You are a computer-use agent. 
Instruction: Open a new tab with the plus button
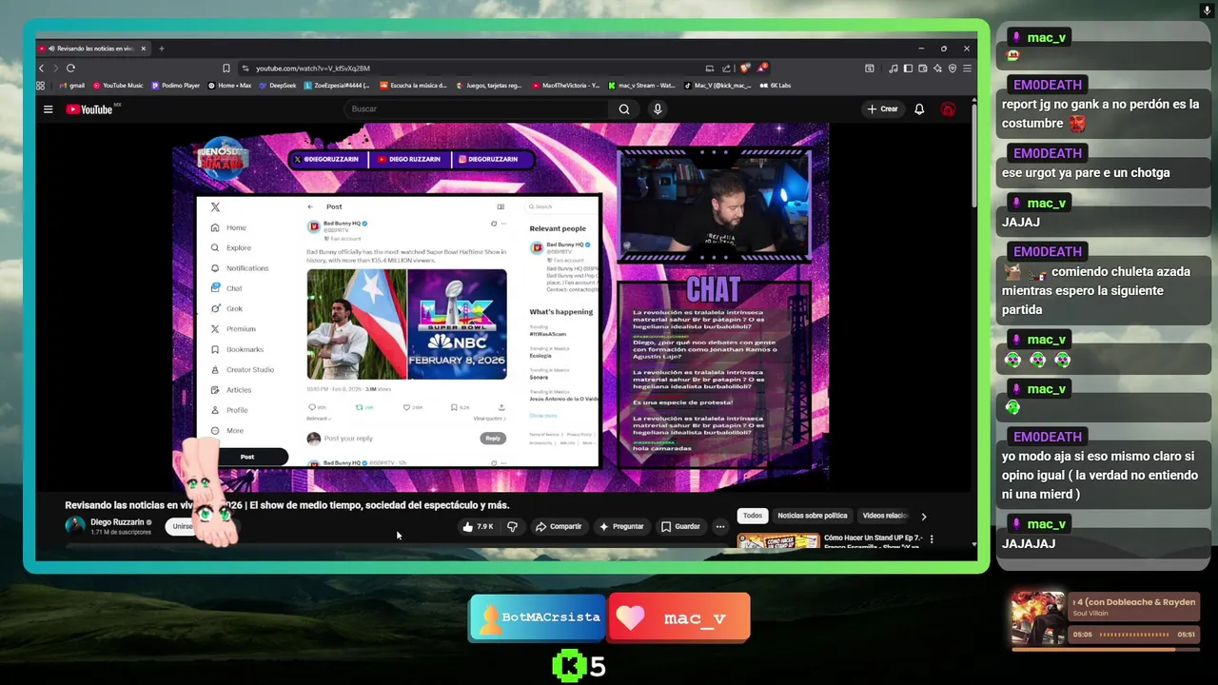click(x=162, y=49)
